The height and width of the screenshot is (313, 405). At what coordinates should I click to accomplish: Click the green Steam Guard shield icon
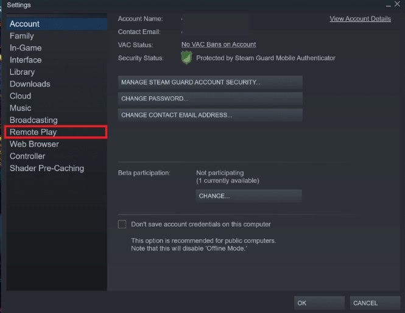186,58
